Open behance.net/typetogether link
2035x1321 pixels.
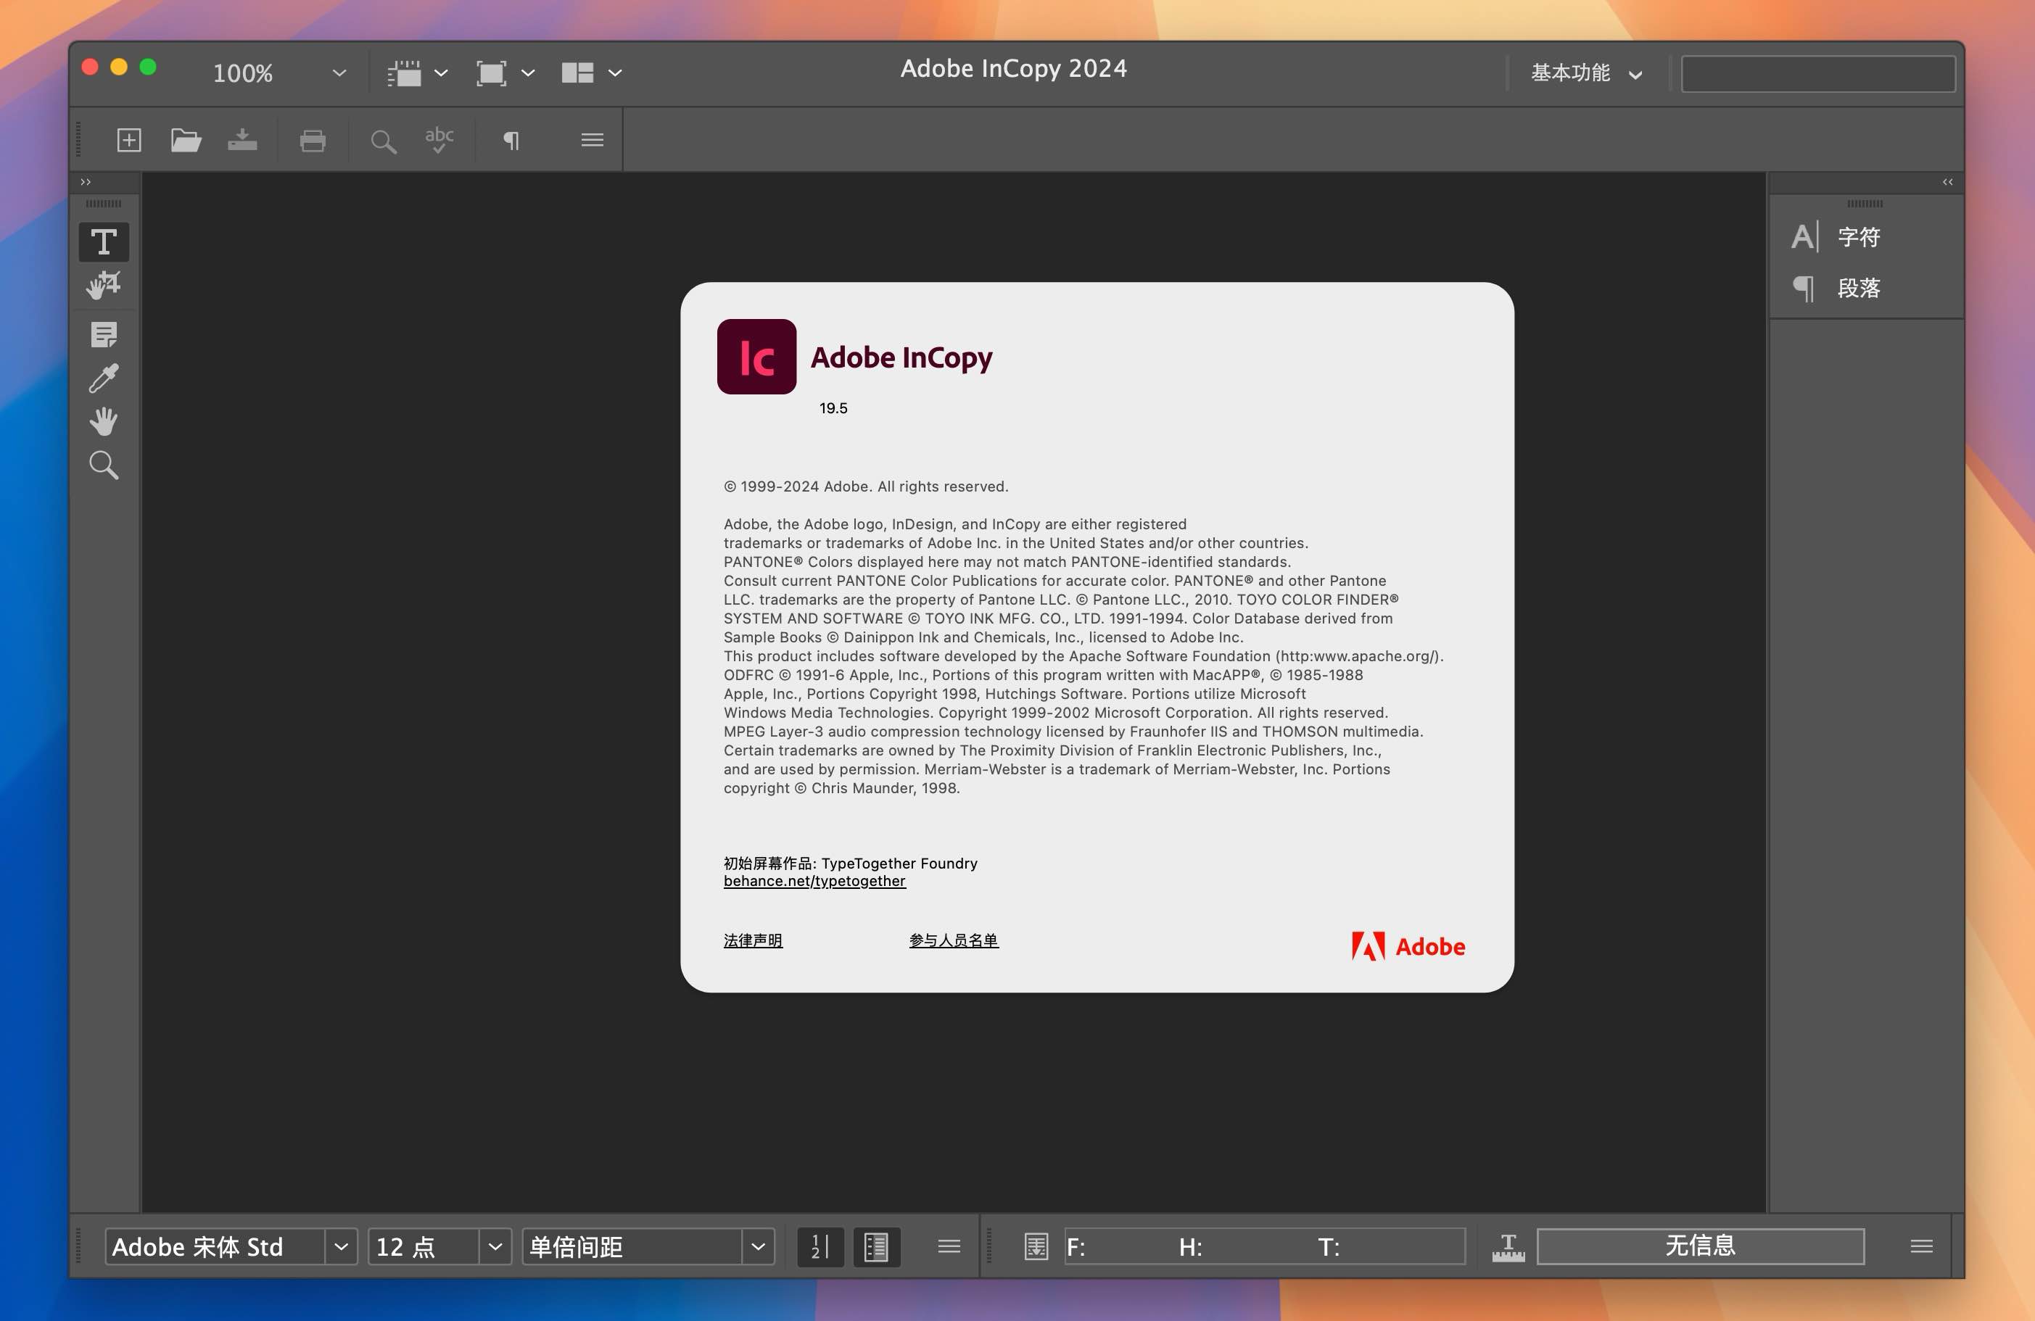(x=814, y=881)
